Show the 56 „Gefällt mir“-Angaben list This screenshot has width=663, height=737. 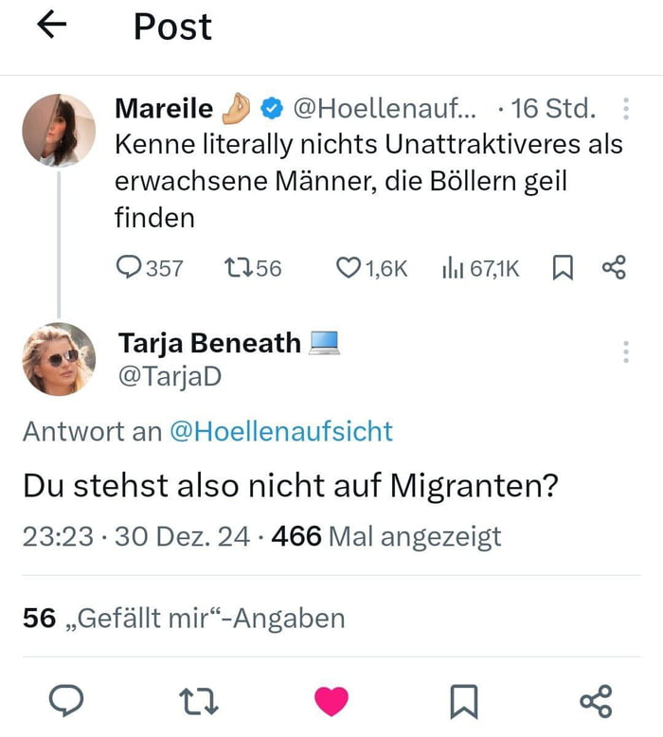[184, 619]
